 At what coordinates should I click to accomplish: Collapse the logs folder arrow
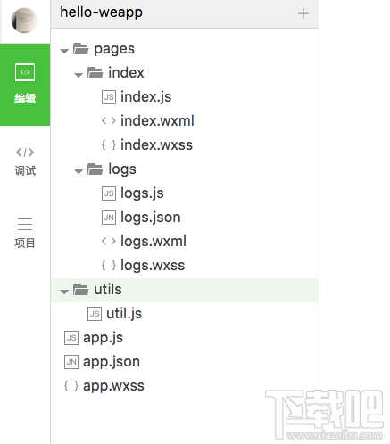[x=79, y=171]
